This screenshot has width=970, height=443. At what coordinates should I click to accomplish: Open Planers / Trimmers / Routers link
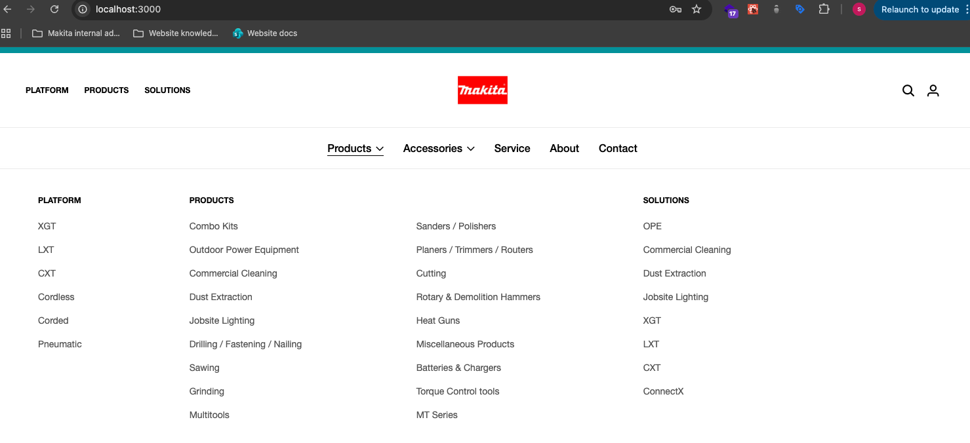click(475, 250)
